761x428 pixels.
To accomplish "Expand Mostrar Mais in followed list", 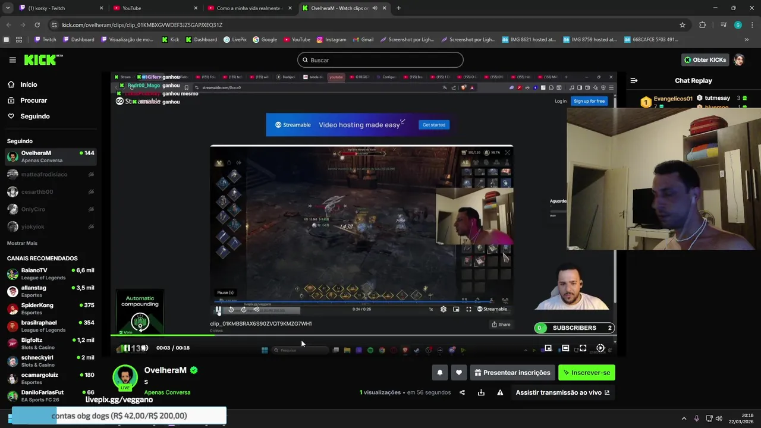I will coord(22,243).
